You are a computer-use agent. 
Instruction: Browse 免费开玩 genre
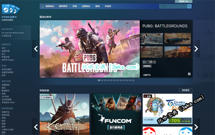pos(5,112)
